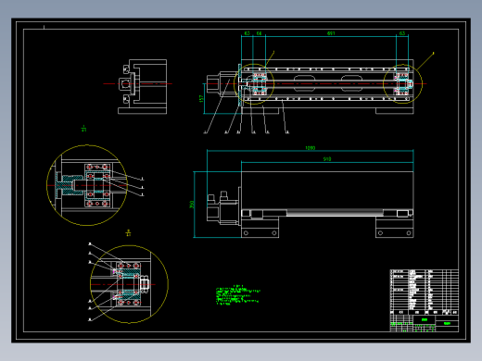Click the 891 dimension value
Viewport: 482px width, 361px height.
pos(331,33)
